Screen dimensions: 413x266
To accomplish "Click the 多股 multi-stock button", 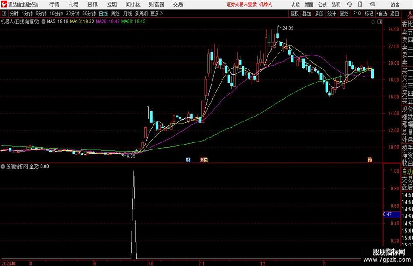I will (319, 14).
